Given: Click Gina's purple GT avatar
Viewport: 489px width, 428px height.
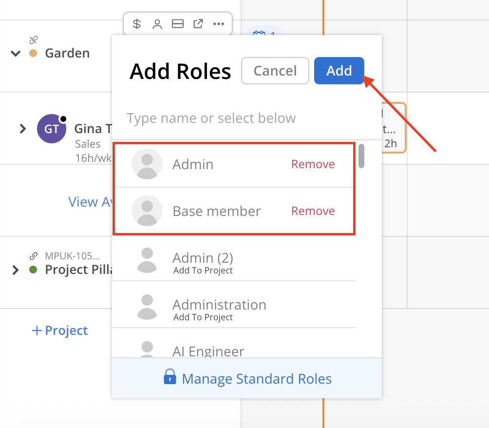Looking at the screenshot, I should (x=52, y=129).
